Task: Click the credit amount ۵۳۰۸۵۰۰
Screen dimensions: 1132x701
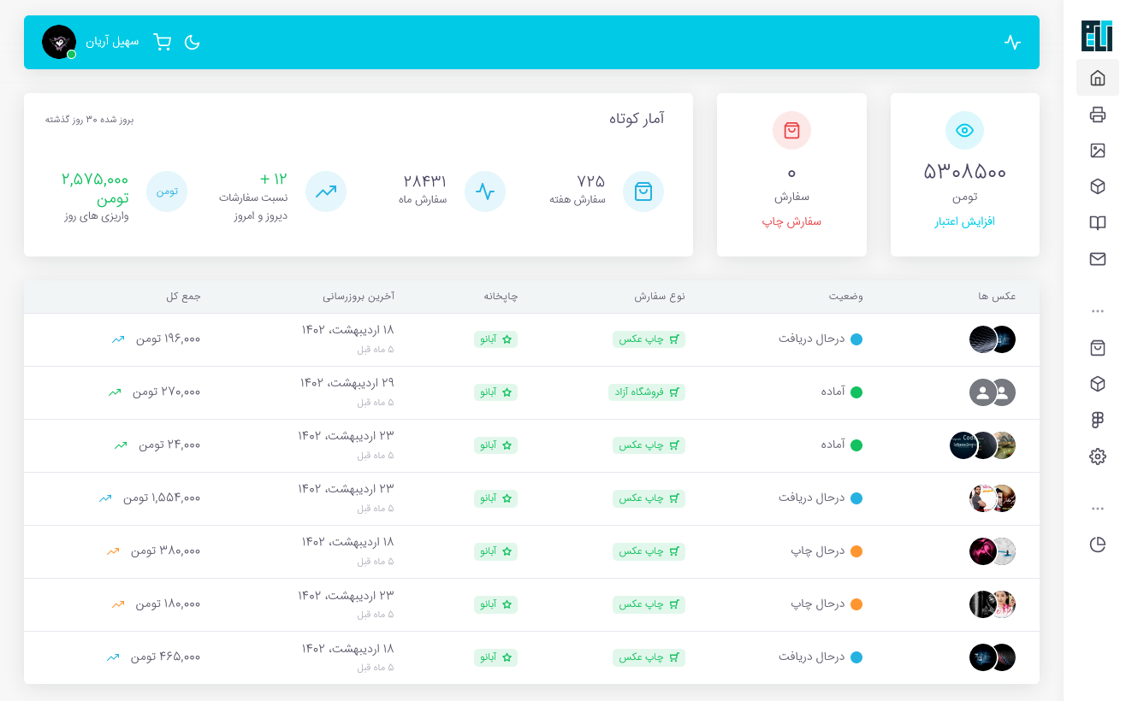Action: click(964, 172)
